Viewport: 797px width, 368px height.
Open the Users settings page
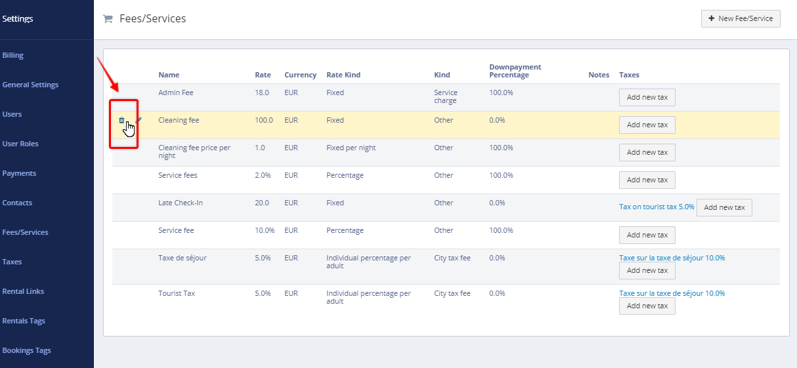coord(12,114)
